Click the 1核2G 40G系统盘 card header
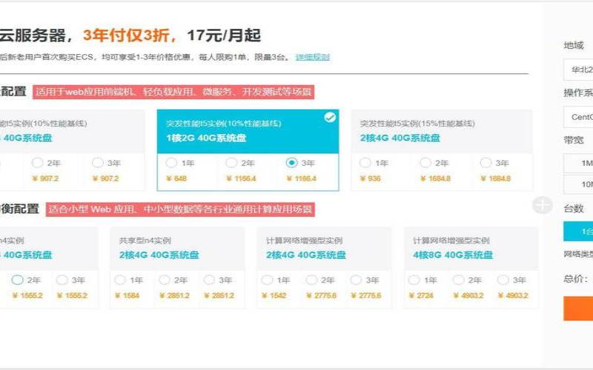This screenshot has height=370, width=593. 248,132
